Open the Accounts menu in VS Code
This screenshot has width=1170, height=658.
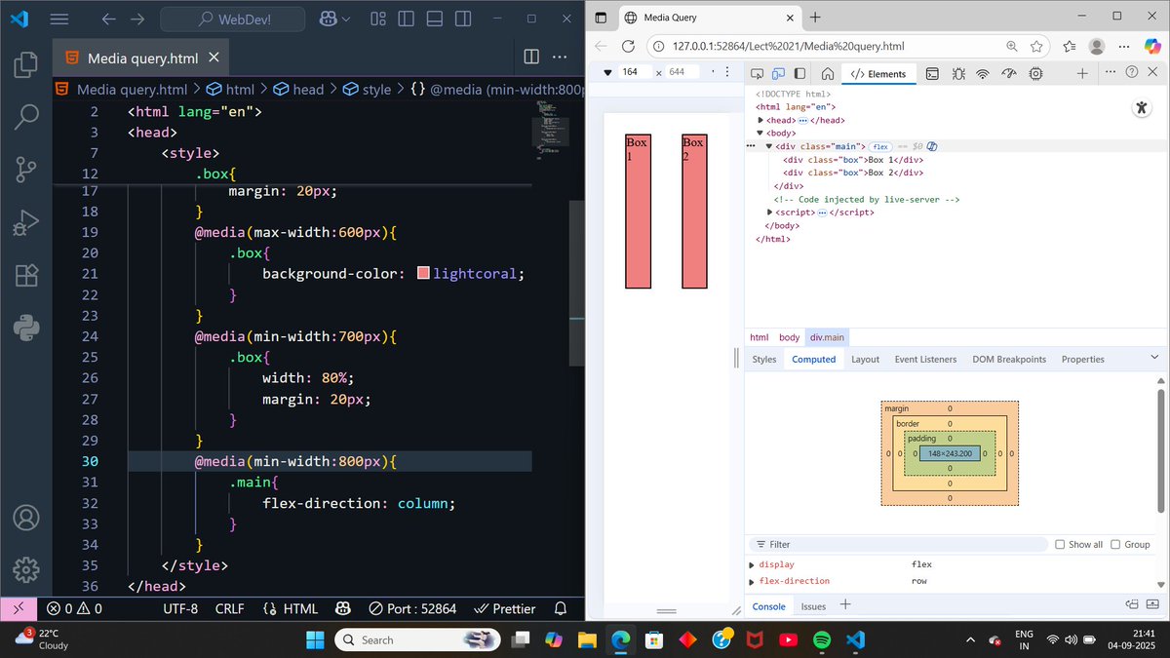26,517
